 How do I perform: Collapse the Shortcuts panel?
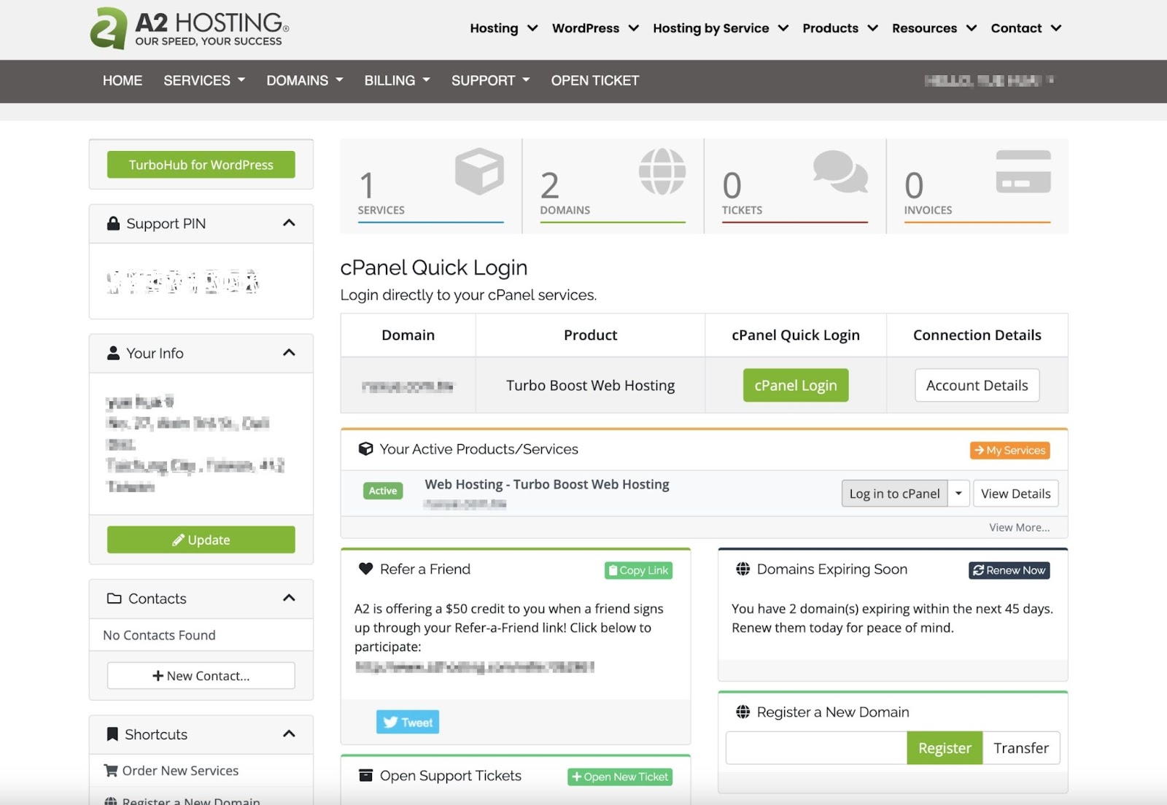(289, 734)
